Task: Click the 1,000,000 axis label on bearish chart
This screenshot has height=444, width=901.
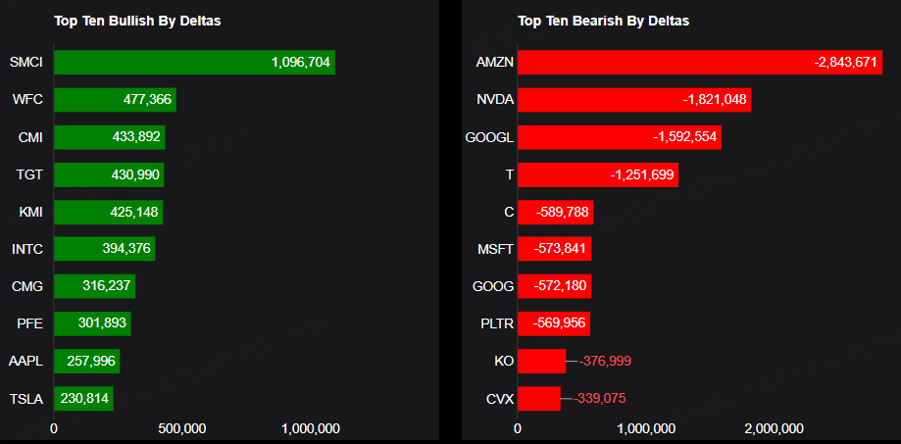Action: (645, 428)
